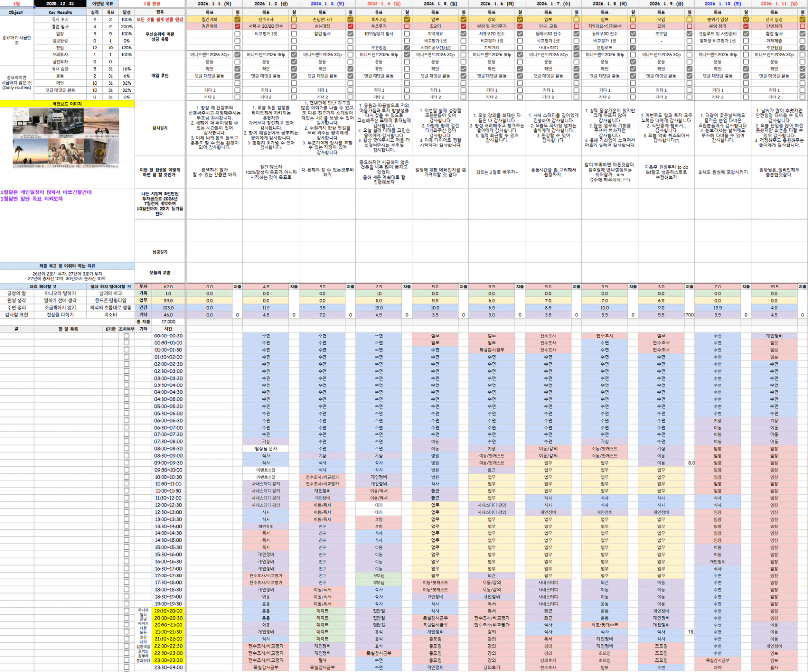Select the '00:00~00:30' time slot cell
Screen dimensions: 808x672
tap(168, 336)
